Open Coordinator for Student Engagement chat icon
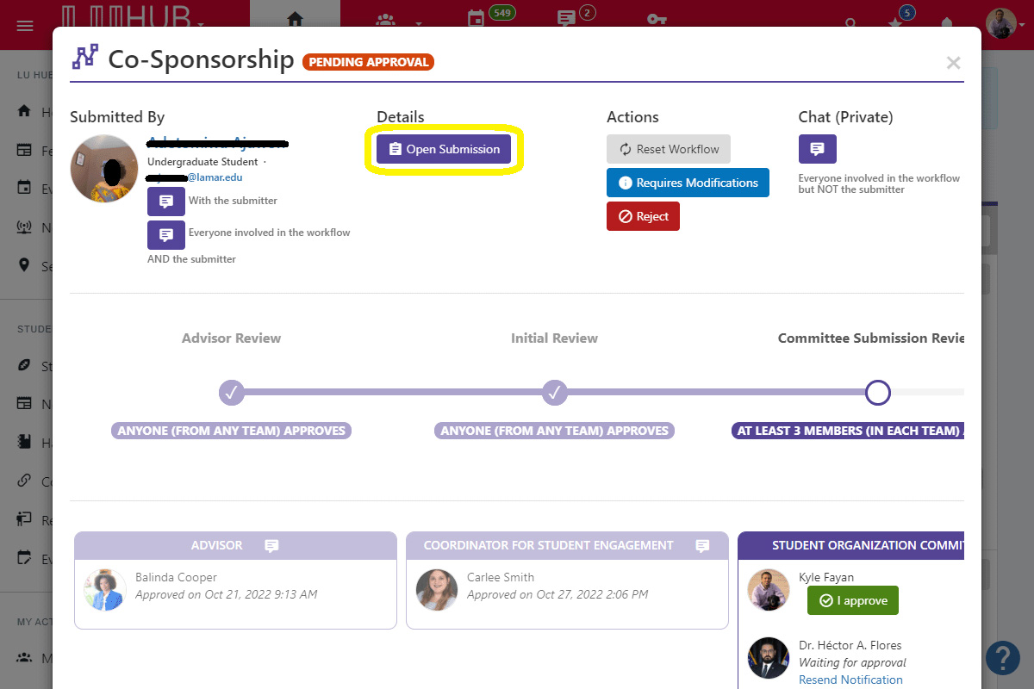Viewport: 1034px width, 689px height. (x=702, y=546)
